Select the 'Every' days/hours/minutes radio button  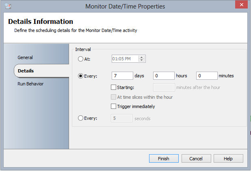[x=80, y=76]
